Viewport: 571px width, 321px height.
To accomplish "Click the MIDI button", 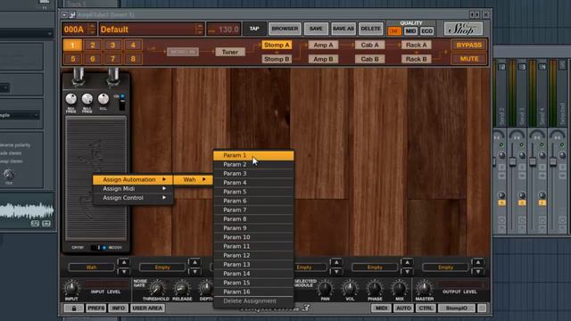I will pyautogui.click(x=381, y=309).
